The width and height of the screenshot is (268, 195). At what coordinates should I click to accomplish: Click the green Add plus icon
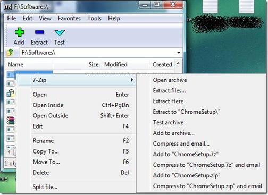click(x=19, y=32)
